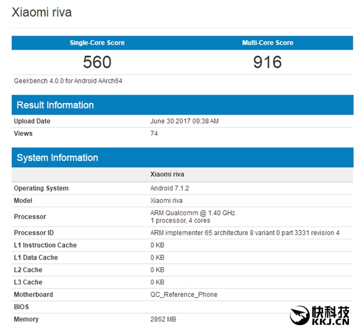
Task: Select the Android 7.1.2 value
Action: pos(170,188)
